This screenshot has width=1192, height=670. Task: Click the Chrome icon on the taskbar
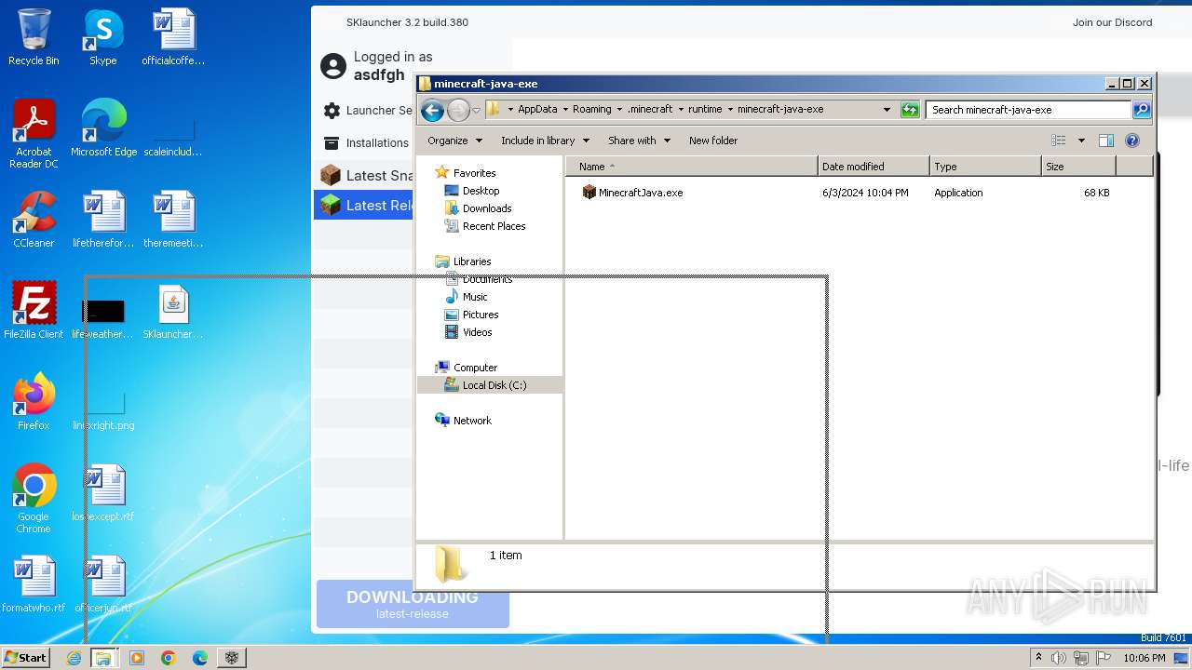click(169, 658)
